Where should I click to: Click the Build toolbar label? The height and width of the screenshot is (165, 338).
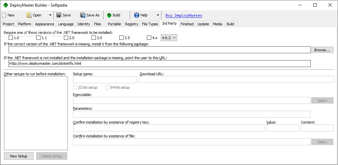pyautogui.click(x=116, y=15)
